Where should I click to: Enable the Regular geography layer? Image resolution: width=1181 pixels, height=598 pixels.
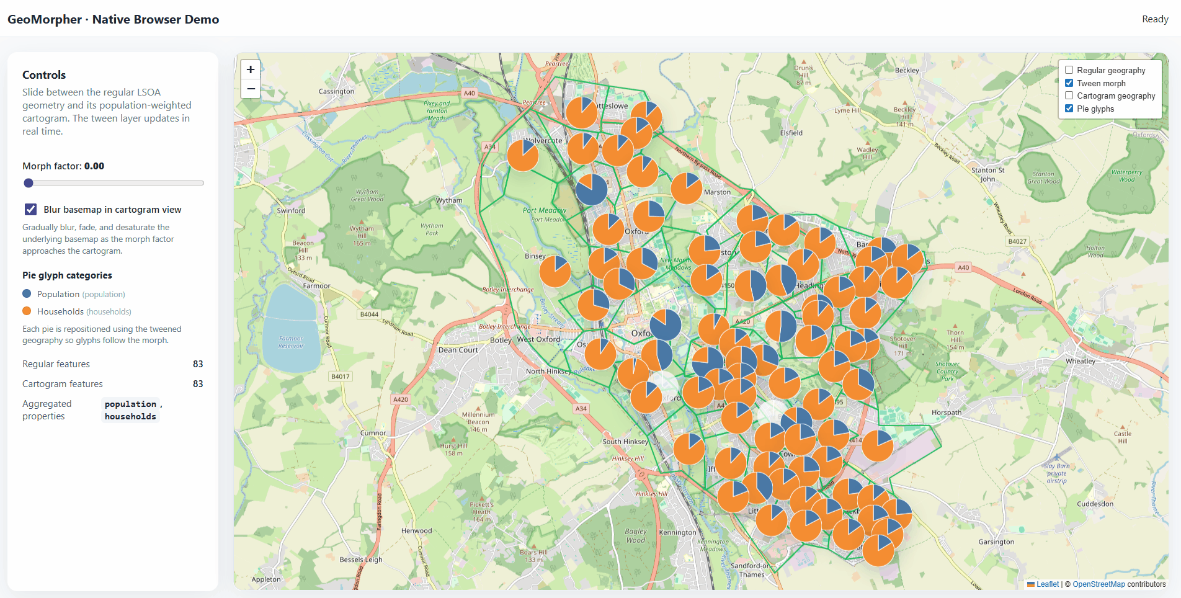[1069, 70]
